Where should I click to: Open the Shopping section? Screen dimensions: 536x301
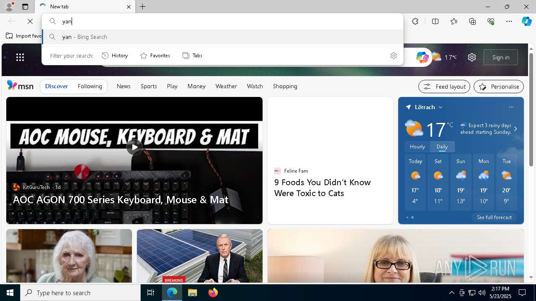tap(285, 86)
